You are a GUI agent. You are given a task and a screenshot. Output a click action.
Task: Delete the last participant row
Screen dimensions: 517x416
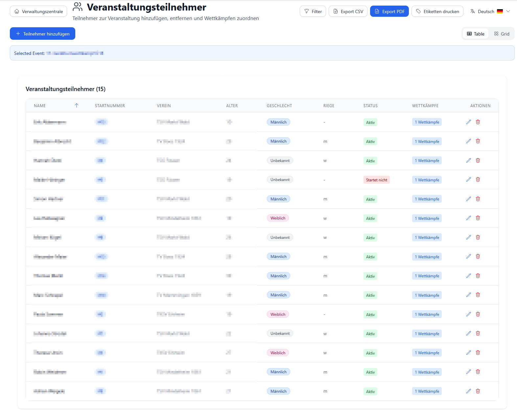[x=478, y=391]
